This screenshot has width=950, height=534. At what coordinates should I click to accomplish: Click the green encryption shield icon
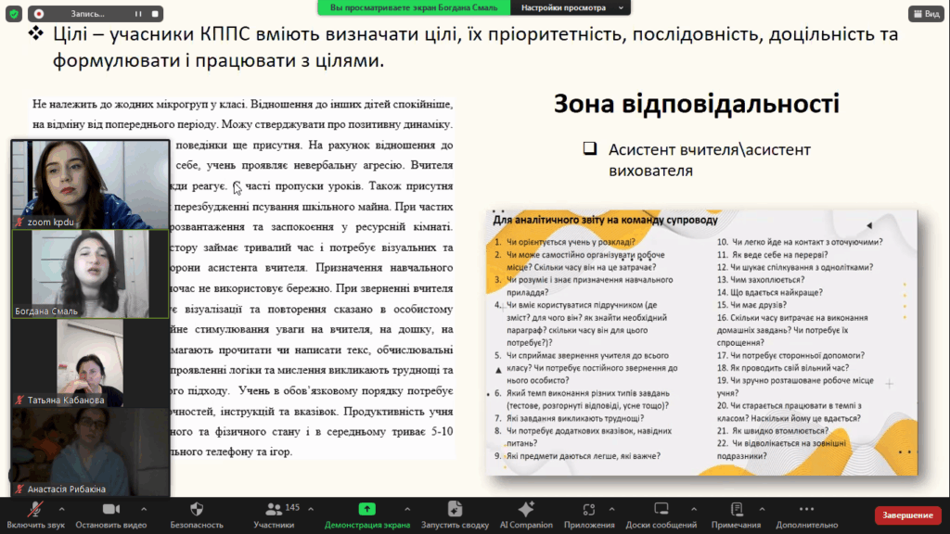[x=14, y=14]
